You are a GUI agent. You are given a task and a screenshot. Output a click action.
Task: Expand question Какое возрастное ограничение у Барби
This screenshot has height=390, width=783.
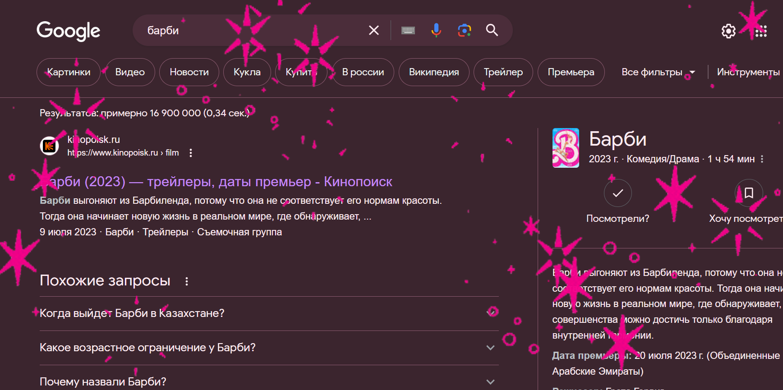(x=269, y=348)
